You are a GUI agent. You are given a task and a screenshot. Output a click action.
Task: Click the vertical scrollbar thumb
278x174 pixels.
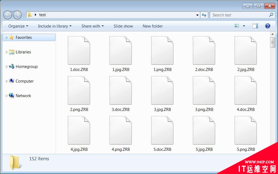[273, 43]
